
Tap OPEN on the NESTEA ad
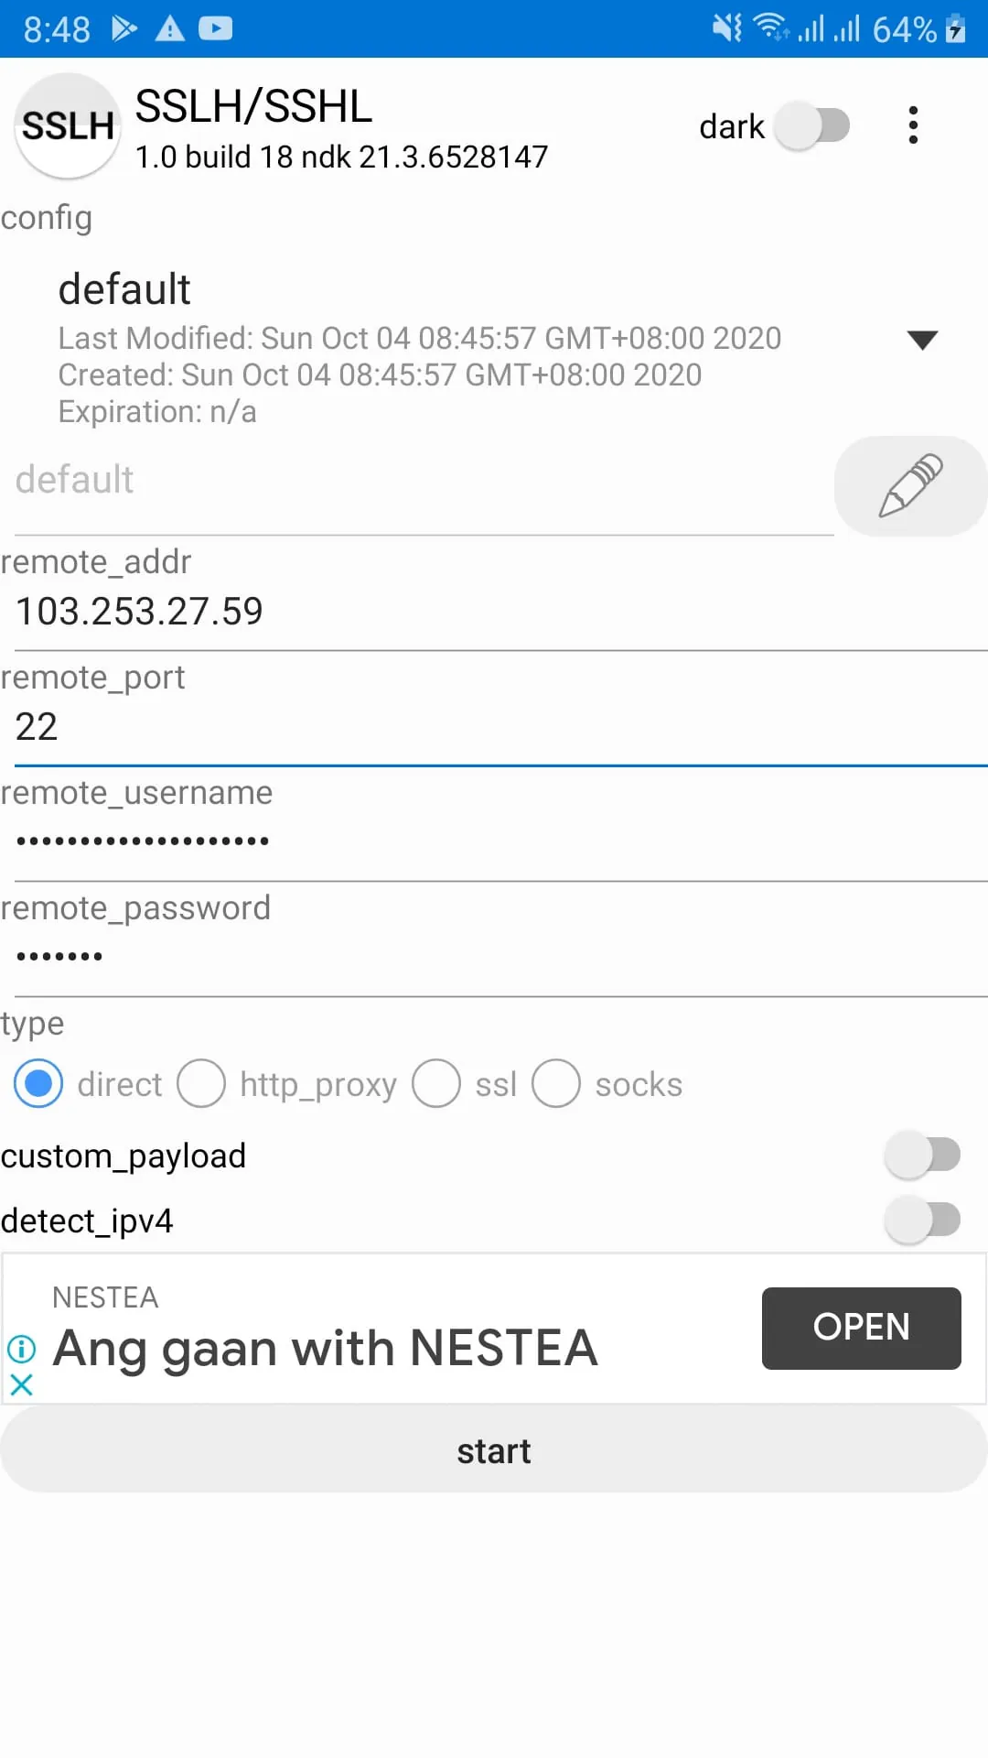[861, 1328]
